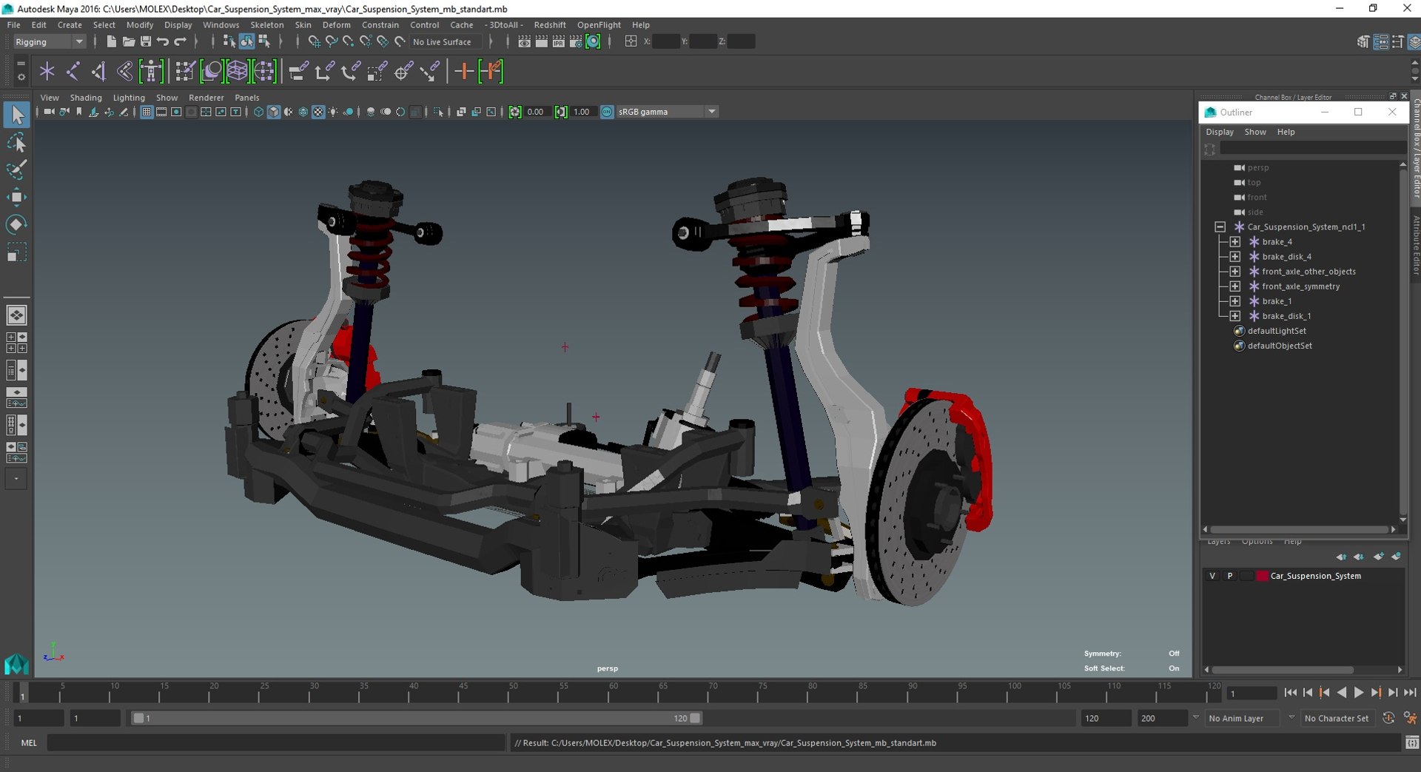The width and height of the screenshot is (1421, 772).
Task: Click the Undo arrow icon
Action: click(x=163, y=42)
